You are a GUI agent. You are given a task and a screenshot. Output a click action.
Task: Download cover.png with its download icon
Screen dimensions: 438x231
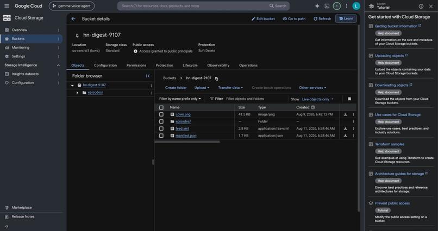(x=345, y=114)
